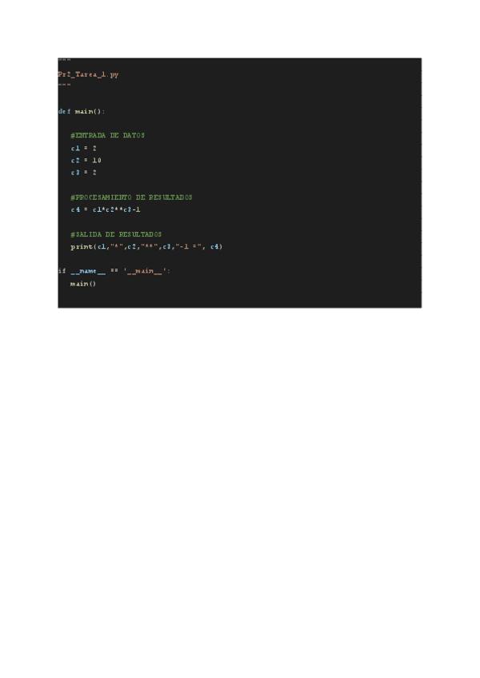Click the c1 = 2 assignment line
The height and width of the screenshot is (678, 480).
pos(83,148)
